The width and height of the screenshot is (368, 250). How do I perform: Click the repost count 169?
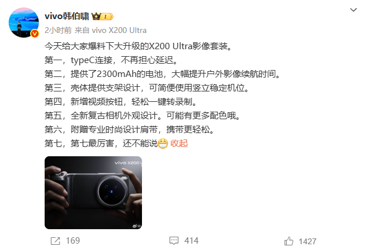point(73,241)
